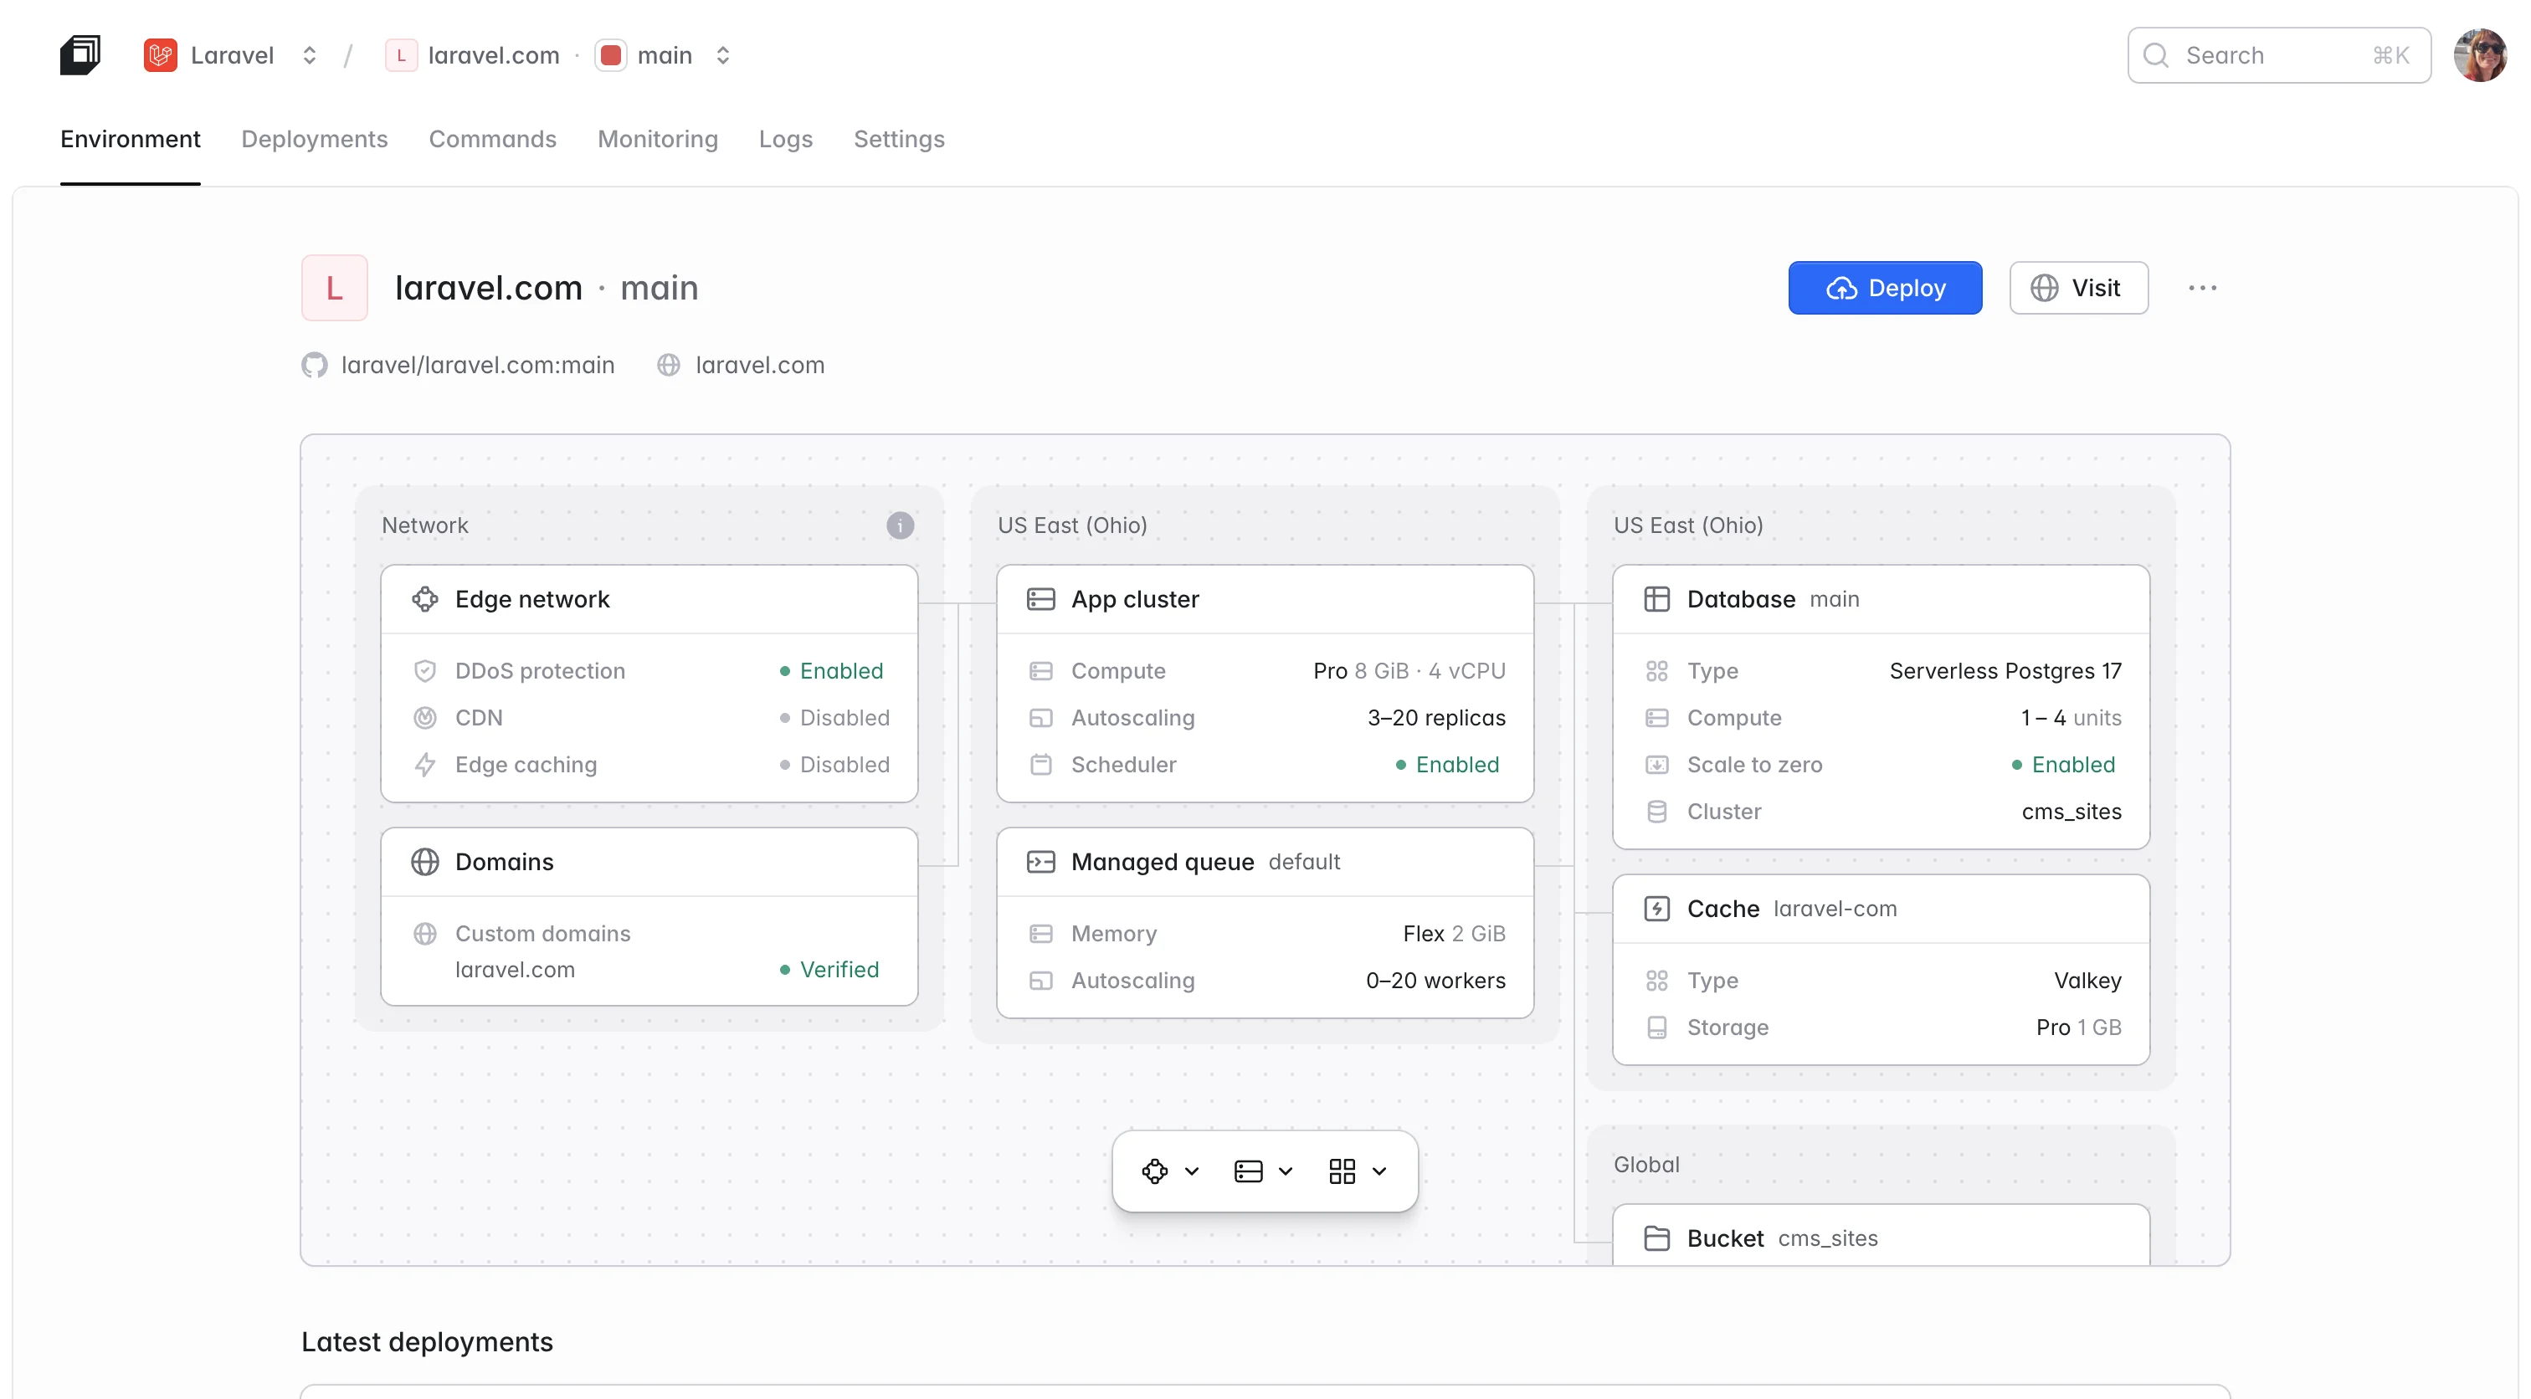Viewport: 2531px width, 1399px height.
Task: Click the cms_sites cluster value
Action: [2072, 812]
